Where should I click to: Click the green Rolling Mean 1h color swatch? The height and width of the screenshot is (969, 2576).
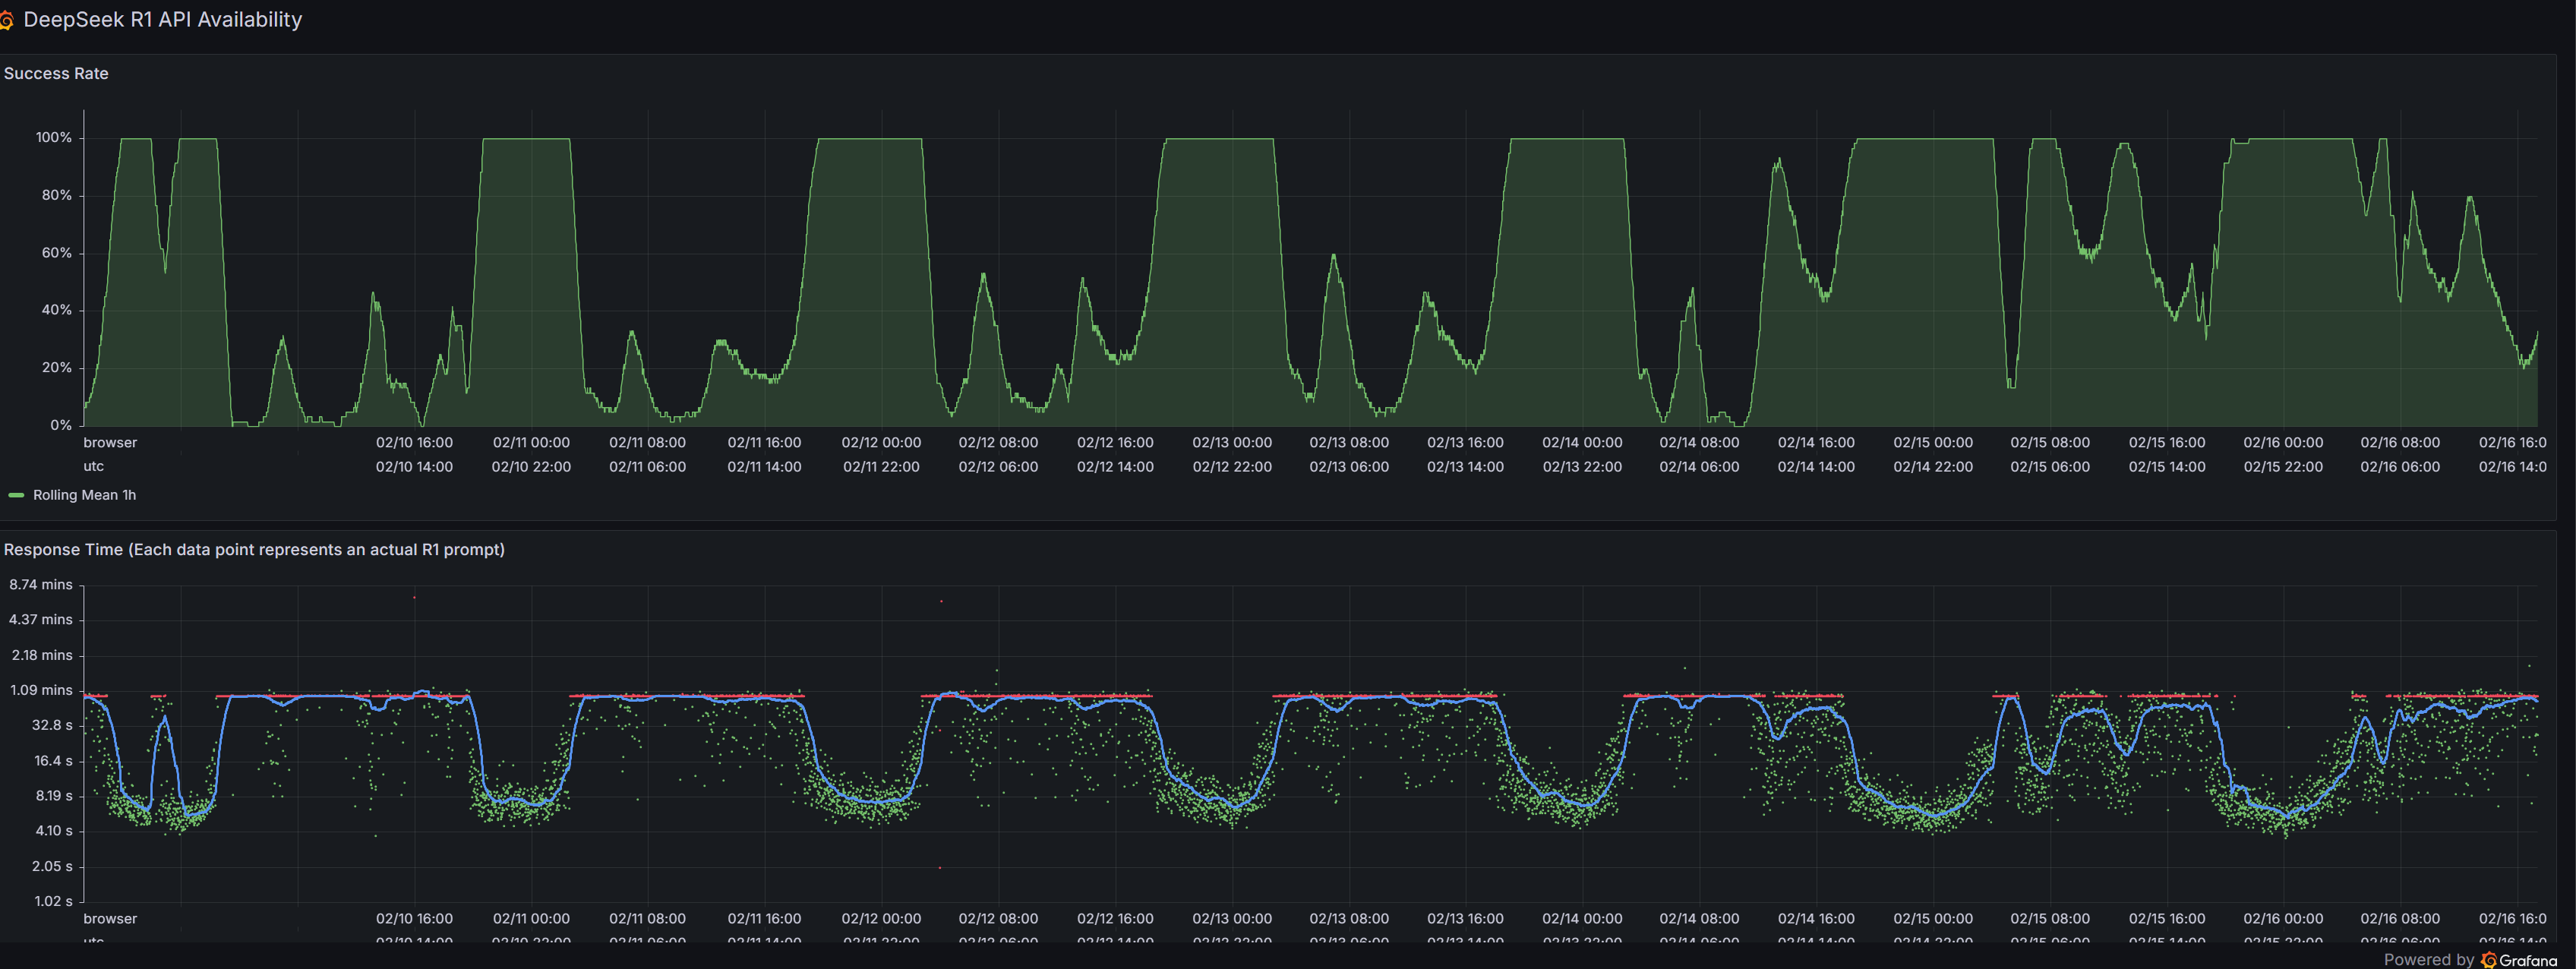[16, 495]
